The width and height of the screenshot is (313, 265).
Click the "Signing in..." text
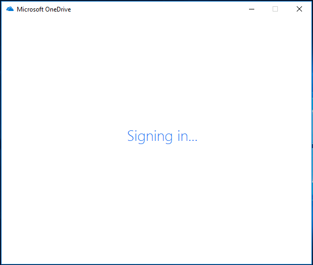[163, 136]
